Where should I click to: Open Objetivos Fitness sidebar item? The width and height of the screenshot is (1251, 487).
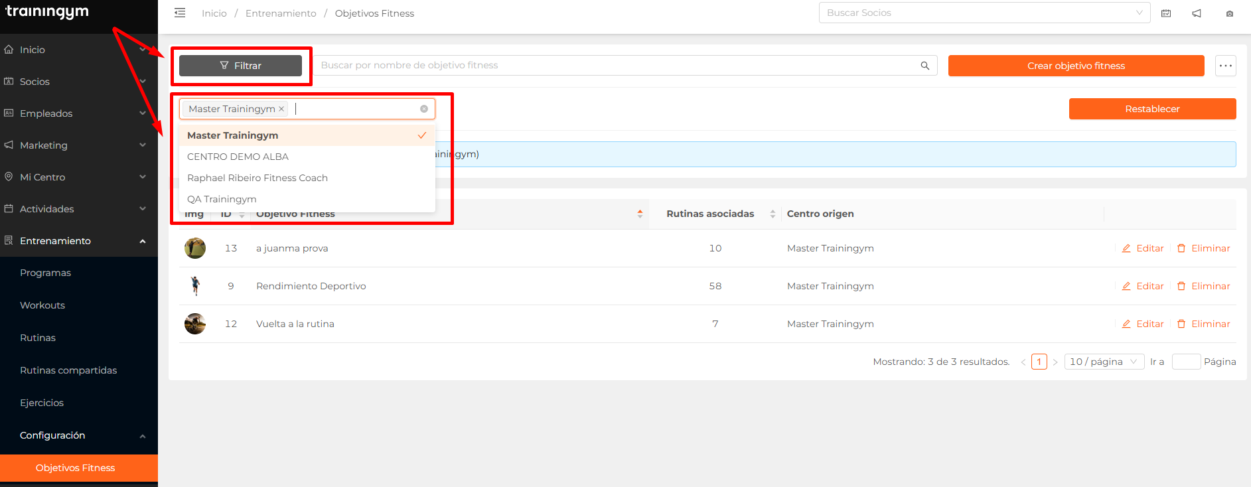click(x=79, y=468)
